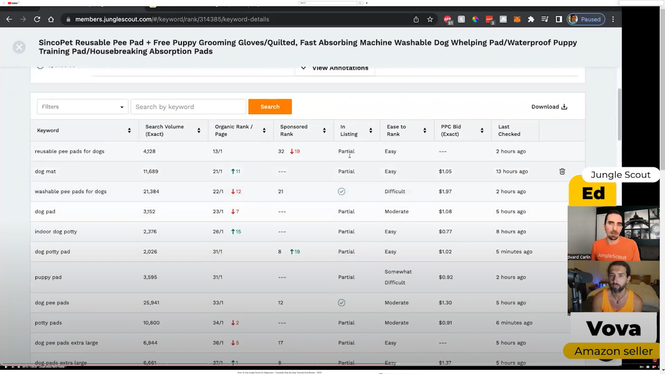This screenshot has width=665, height=374.
Task: Open the Filters dropdown
Action: 82,107
